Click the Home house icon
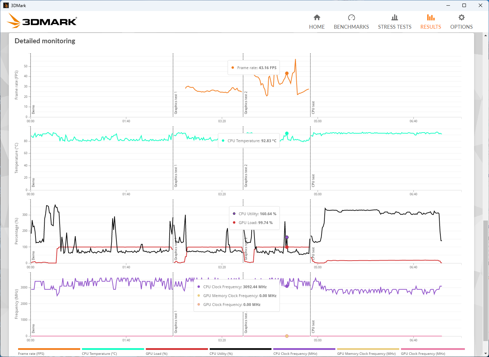489x357 pixels. pyautogui.click(x=317, y=17)
